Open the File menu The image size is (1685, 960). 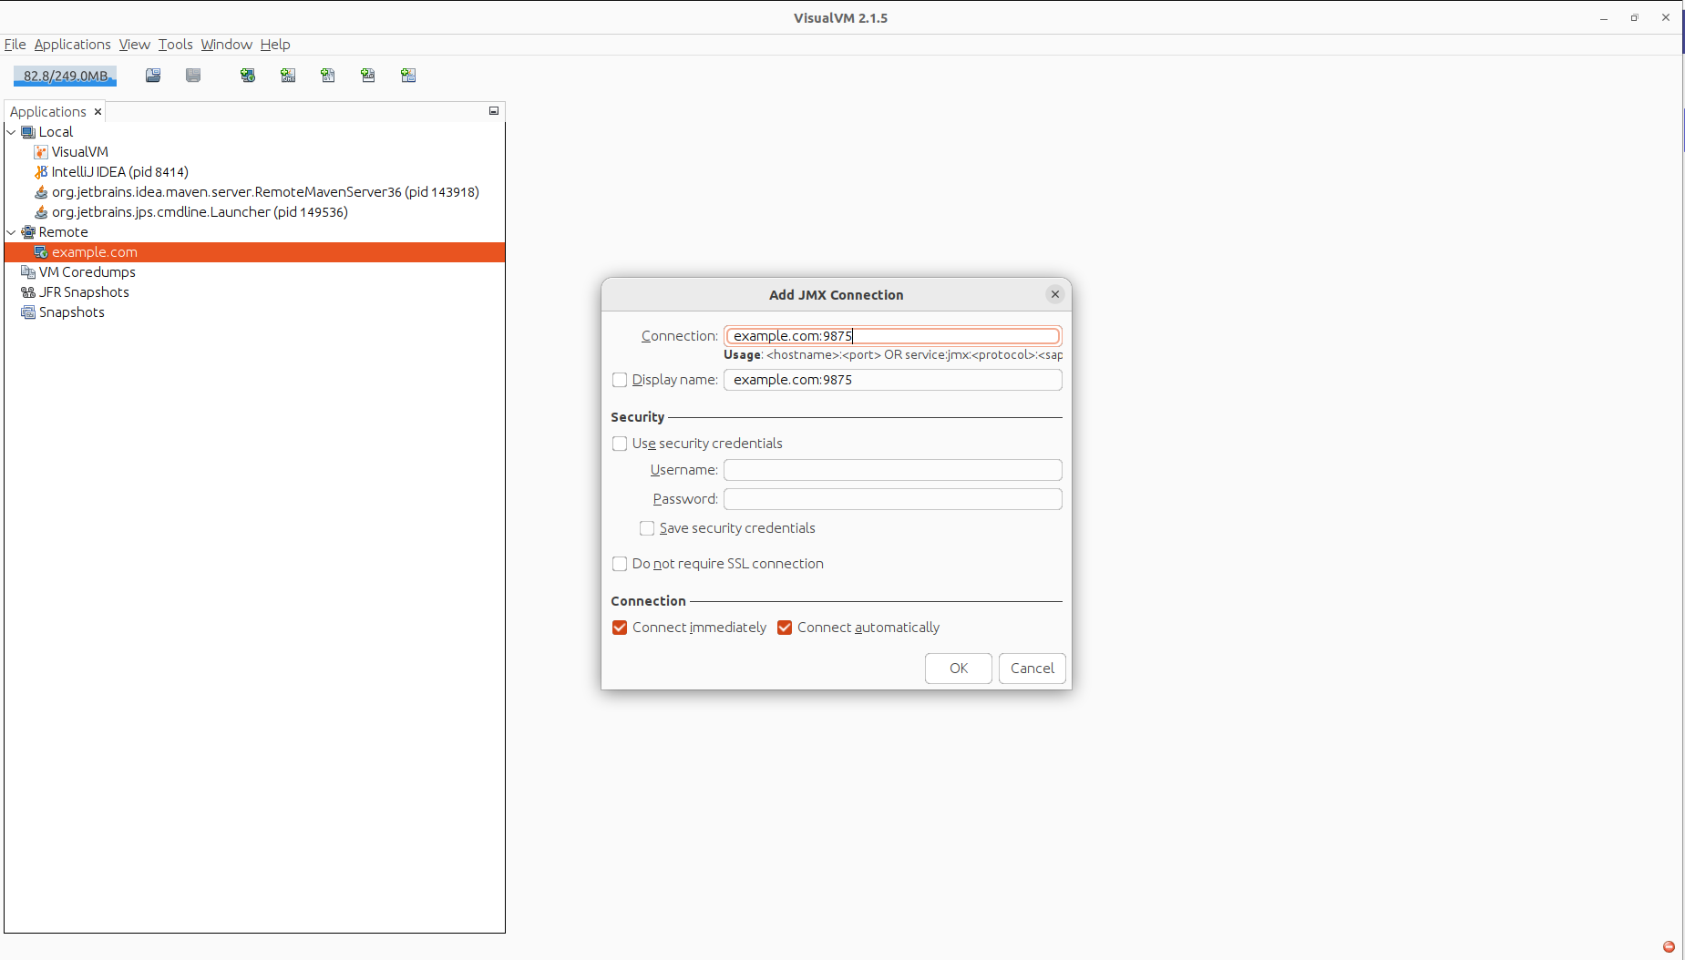tap(15, 45)
